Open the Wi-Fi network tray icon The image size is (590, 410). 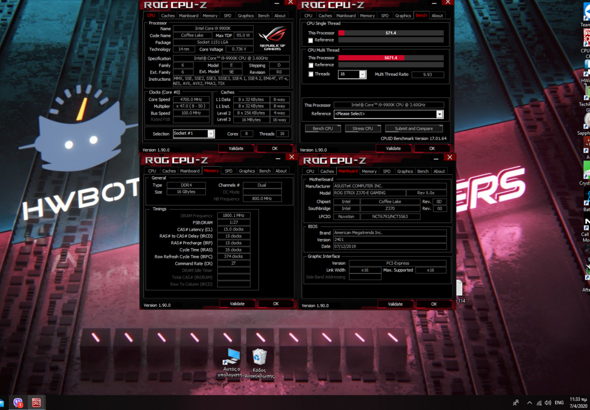(539, 403)
